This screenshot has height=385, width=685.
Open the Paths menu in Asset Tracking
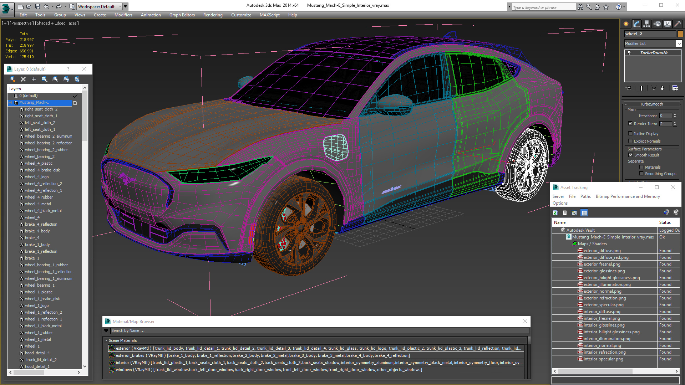[585, 196]
